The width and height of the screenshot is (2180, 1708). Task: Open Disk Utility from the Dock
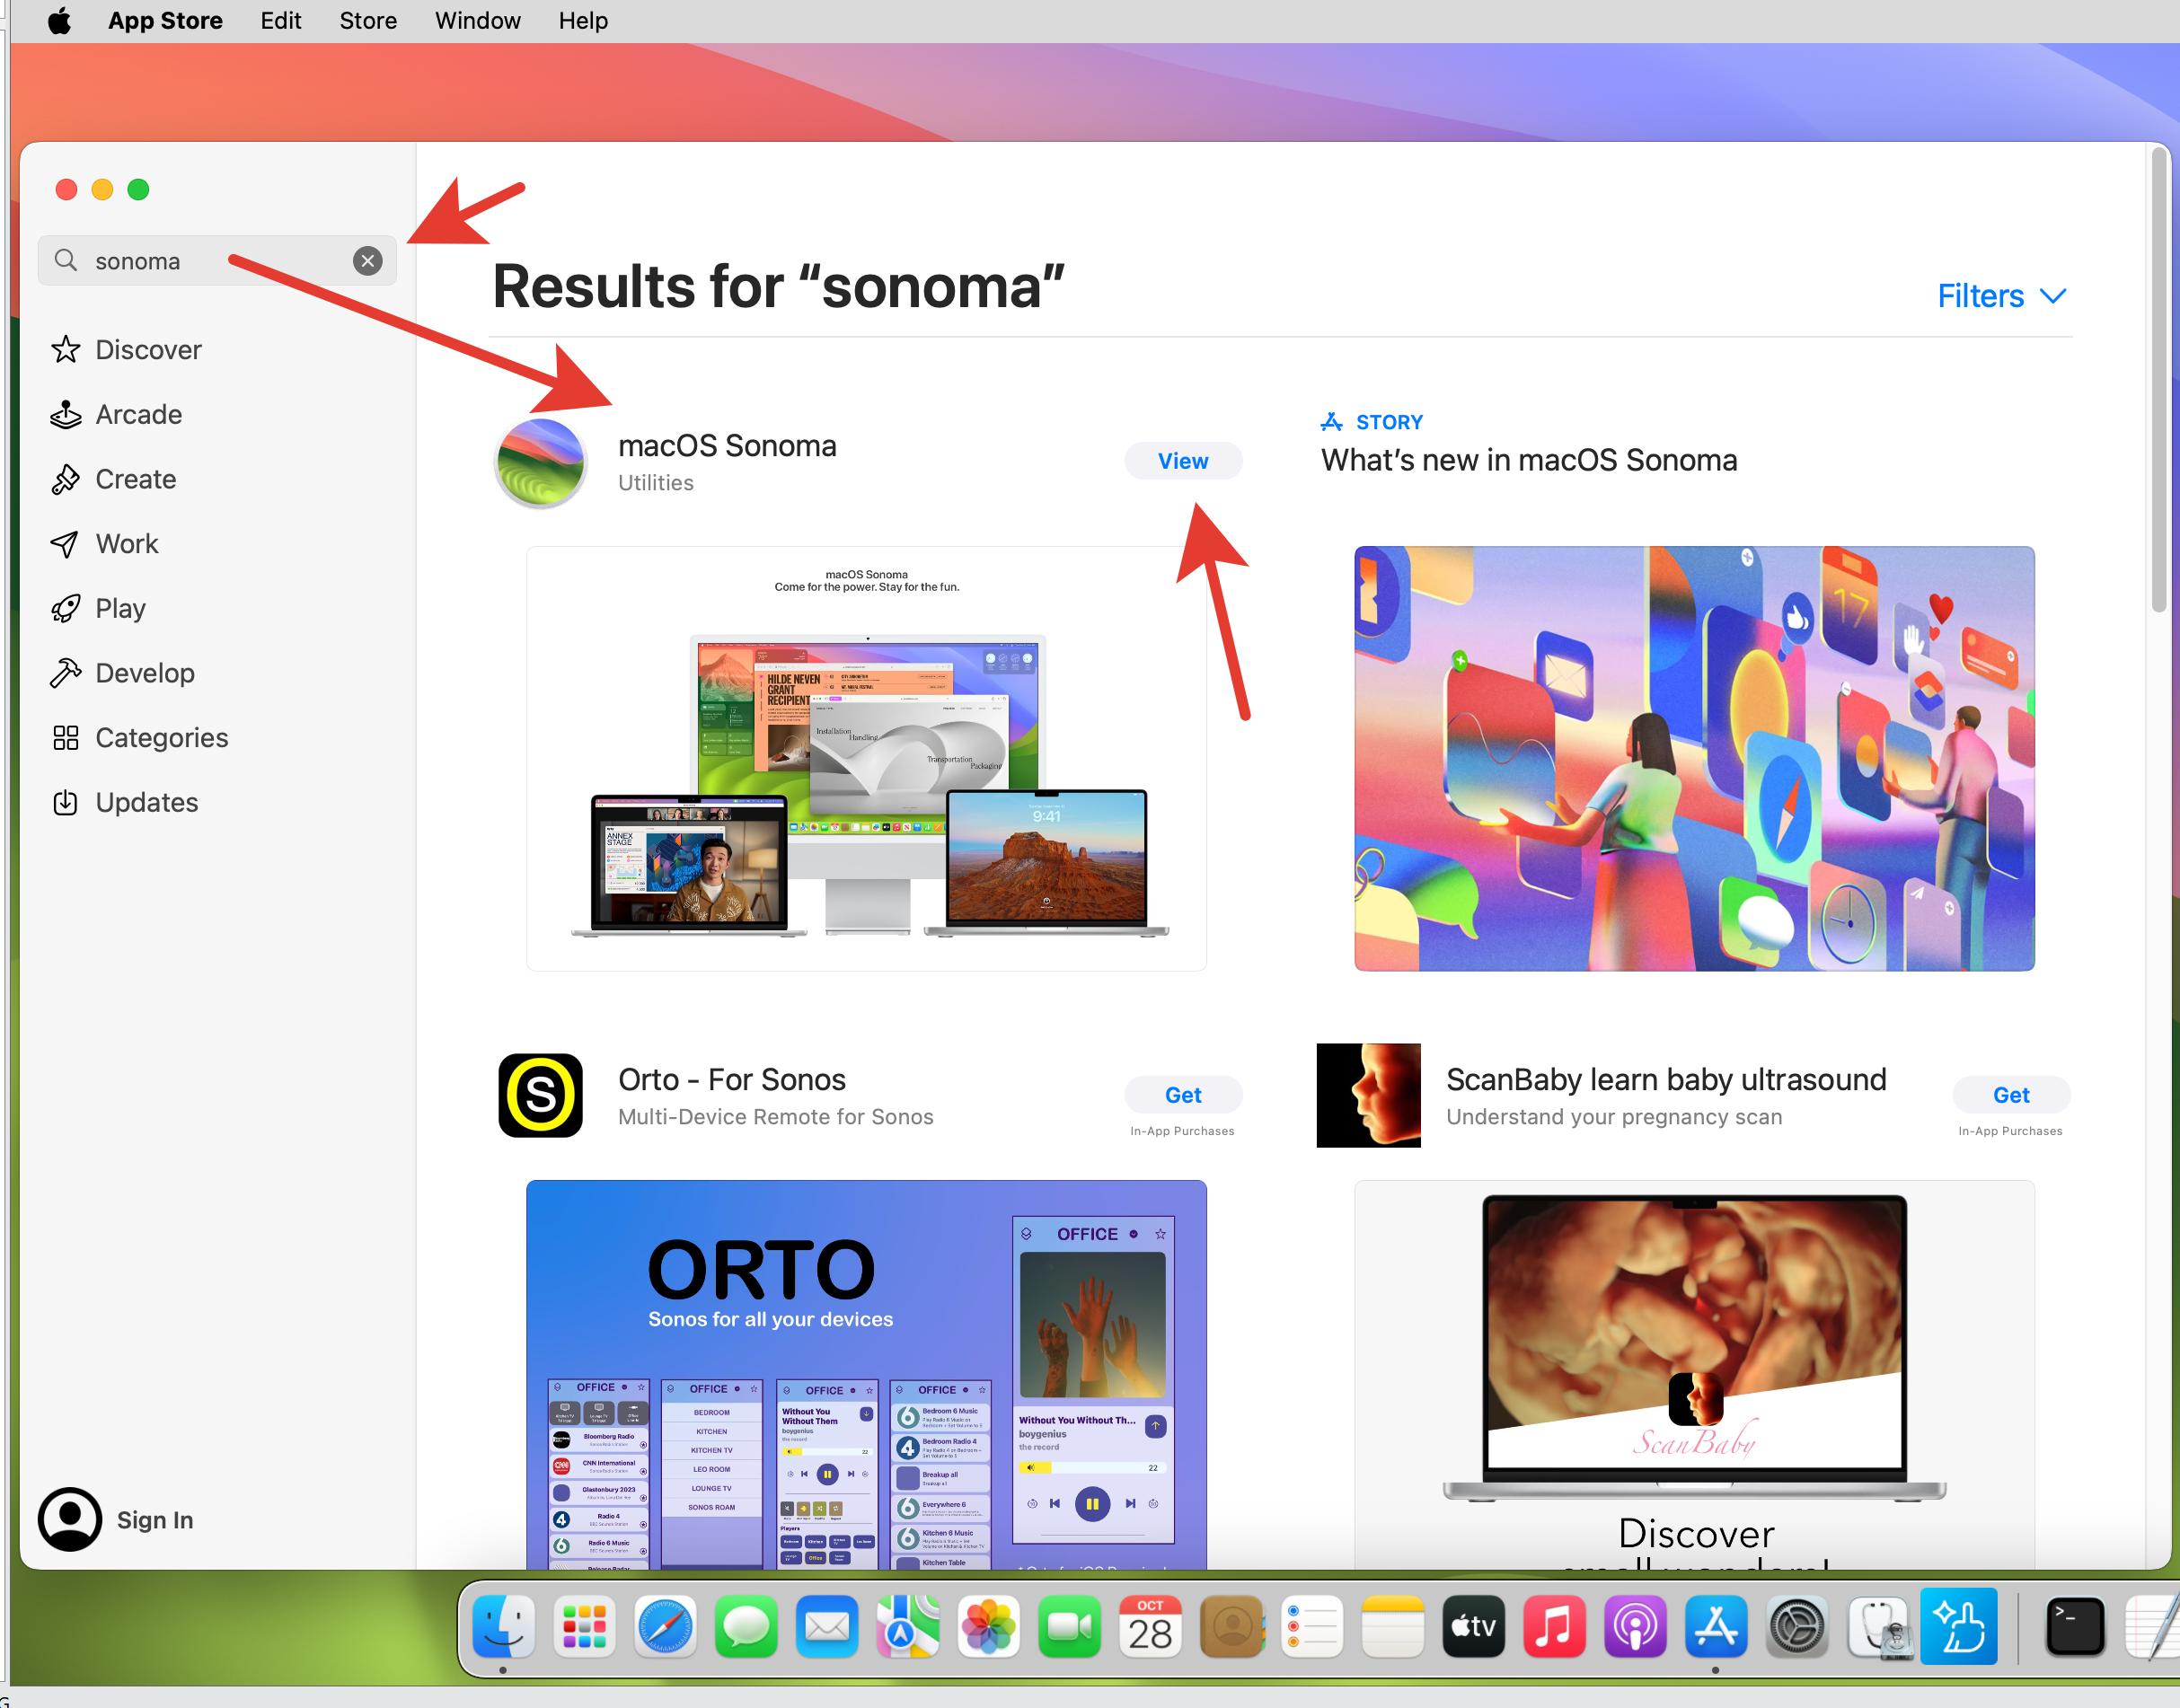coord(1881,1627)
